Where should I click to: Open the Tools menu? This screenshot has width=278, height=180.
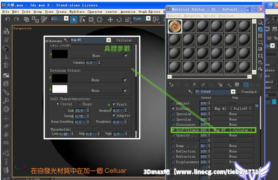(x=26, y=12)
